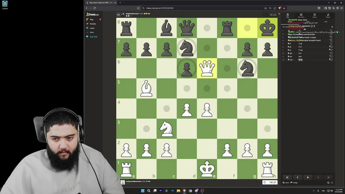This screenshot has width=345, height=194.
Task: Click taskbar clock showing 11:12 PM
Action: [x=339, y=191]
